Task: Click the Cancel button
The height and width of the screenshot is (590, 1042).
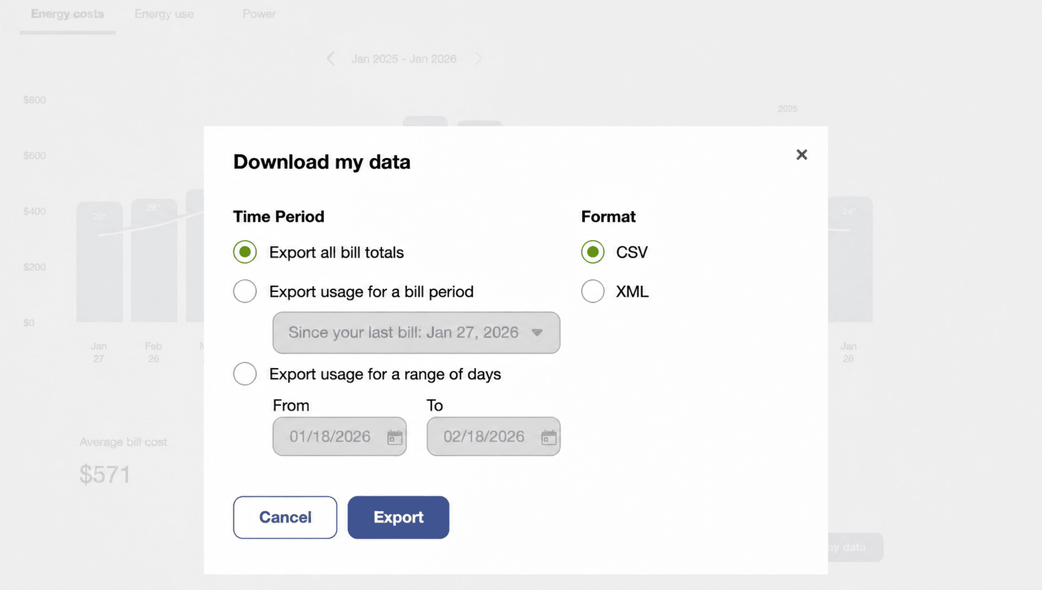Action: 285,517
